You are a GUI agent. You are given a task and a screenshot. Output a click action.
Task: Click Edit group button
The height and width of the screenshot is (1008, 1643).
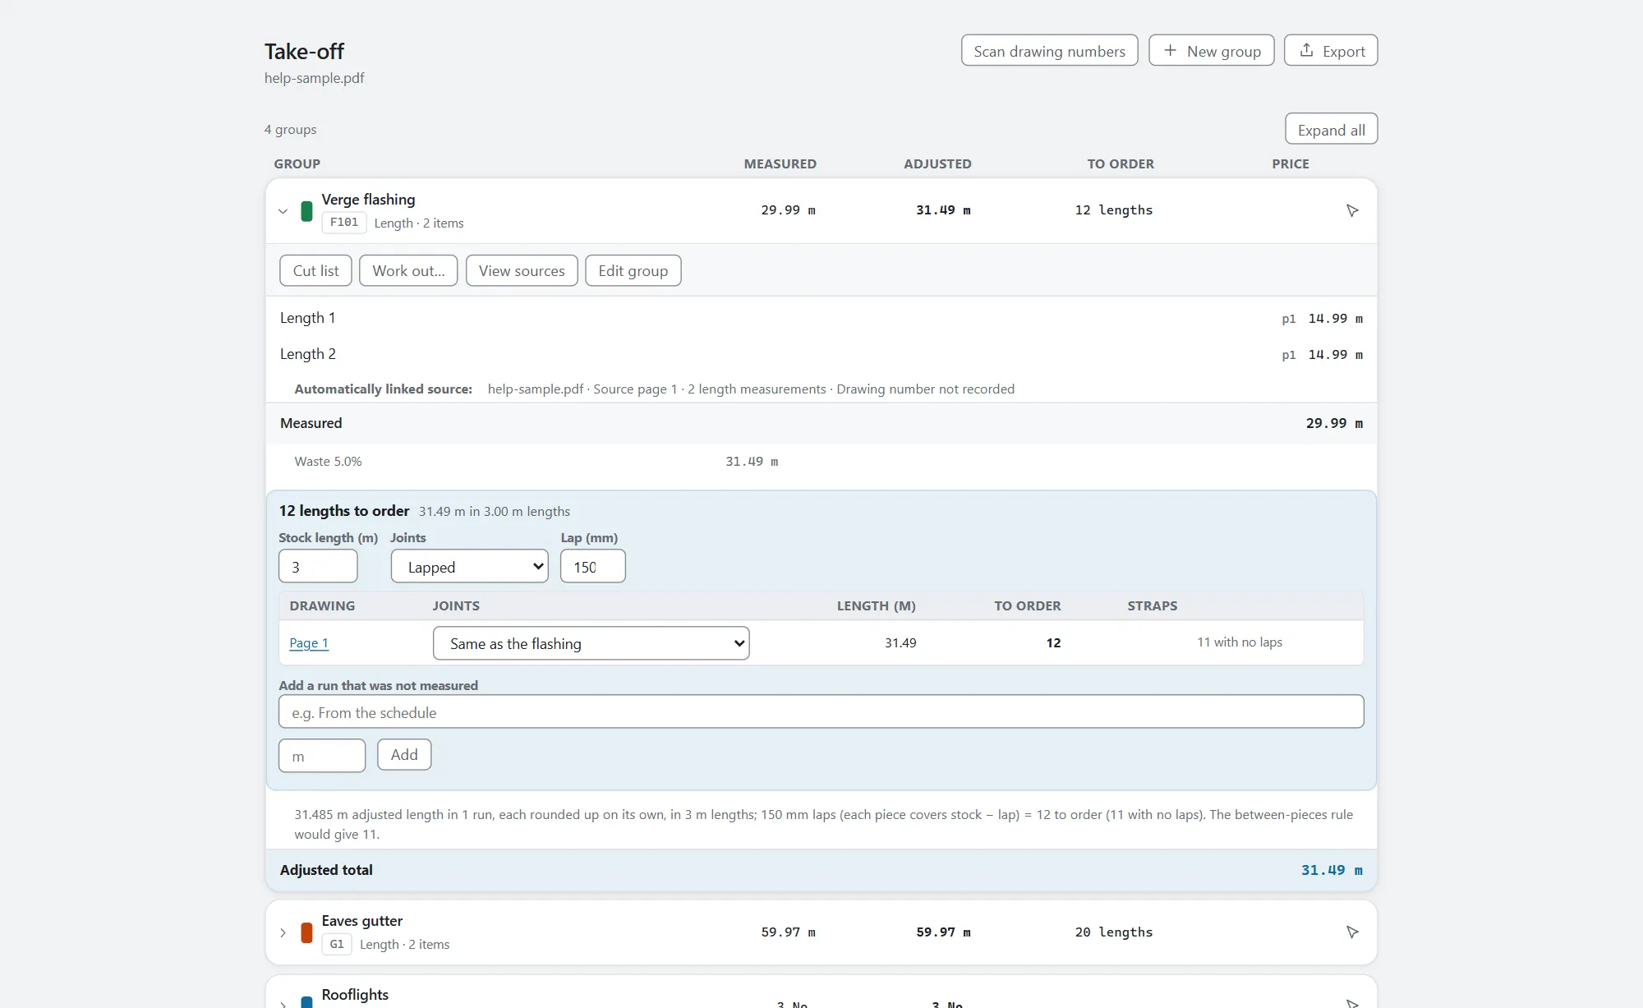pos(633,270)
